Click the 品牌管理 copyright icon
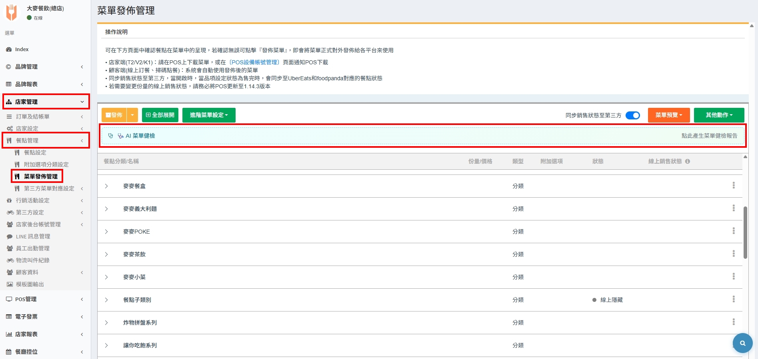Viewport: 758px width, 359px height. click(x=9, y=67)
